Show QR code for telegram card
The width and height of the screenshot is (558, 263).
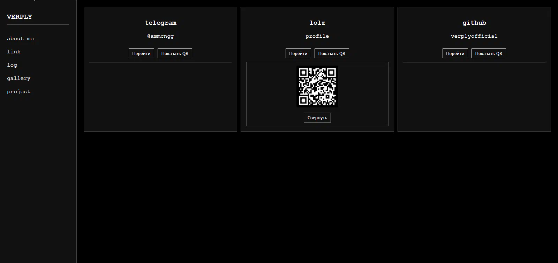click(x=175, y=53)
